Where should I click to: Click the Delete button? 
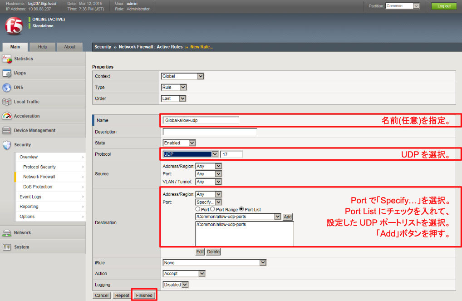click(x=213, y=252)
